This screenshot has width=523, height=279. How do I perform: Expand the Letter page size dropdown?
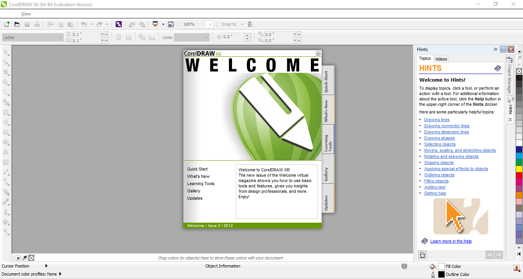(60, 38)
